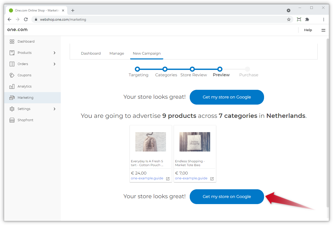Image resolution: width=333 pixels, height=225 pixels.
Task: Open the one.com hamburger menu
Action: (323, 30)
